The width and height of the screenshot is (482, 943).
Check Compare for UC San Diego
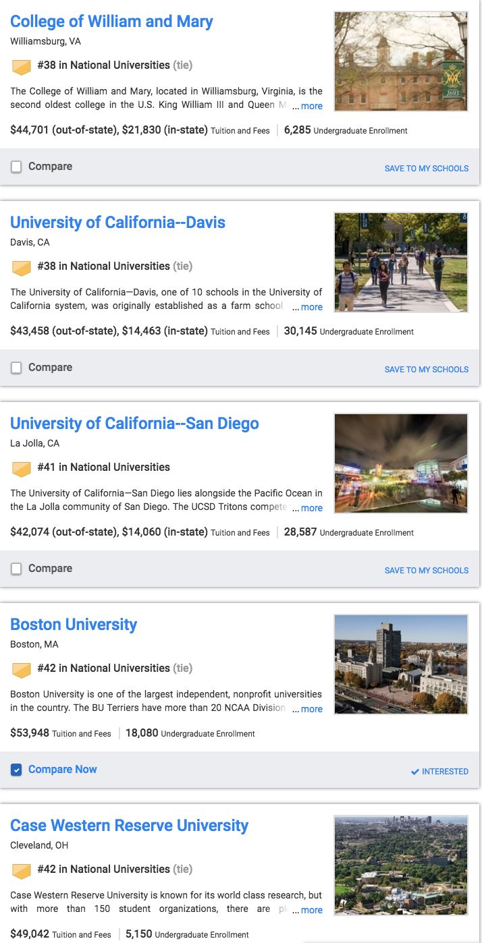tap(16, 569)
